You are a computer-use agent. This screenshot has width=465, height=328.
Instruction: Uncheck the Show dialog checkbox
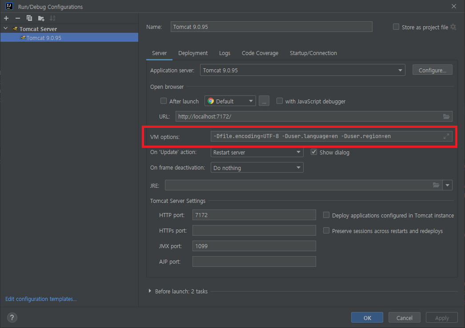(x=314, y=152)
